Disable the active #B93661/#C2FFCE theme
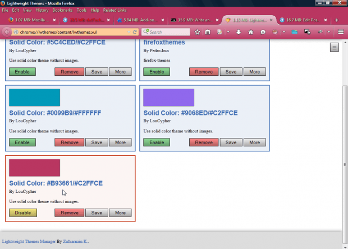Viewport: 348px width, 249px height. click(x=23, y=213)
